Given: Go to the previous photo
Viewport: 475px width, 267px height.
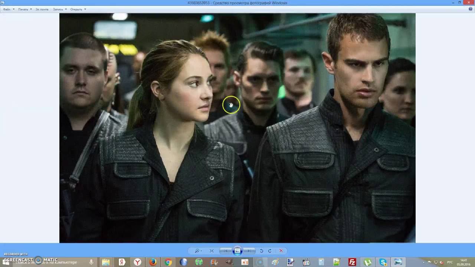Looking at the screenshot, I should point(226,251).
